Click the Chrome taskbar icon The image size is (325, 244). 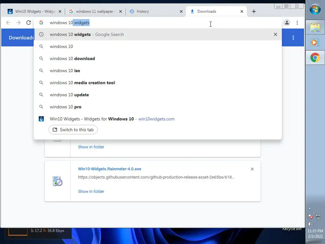click(315, 58)
